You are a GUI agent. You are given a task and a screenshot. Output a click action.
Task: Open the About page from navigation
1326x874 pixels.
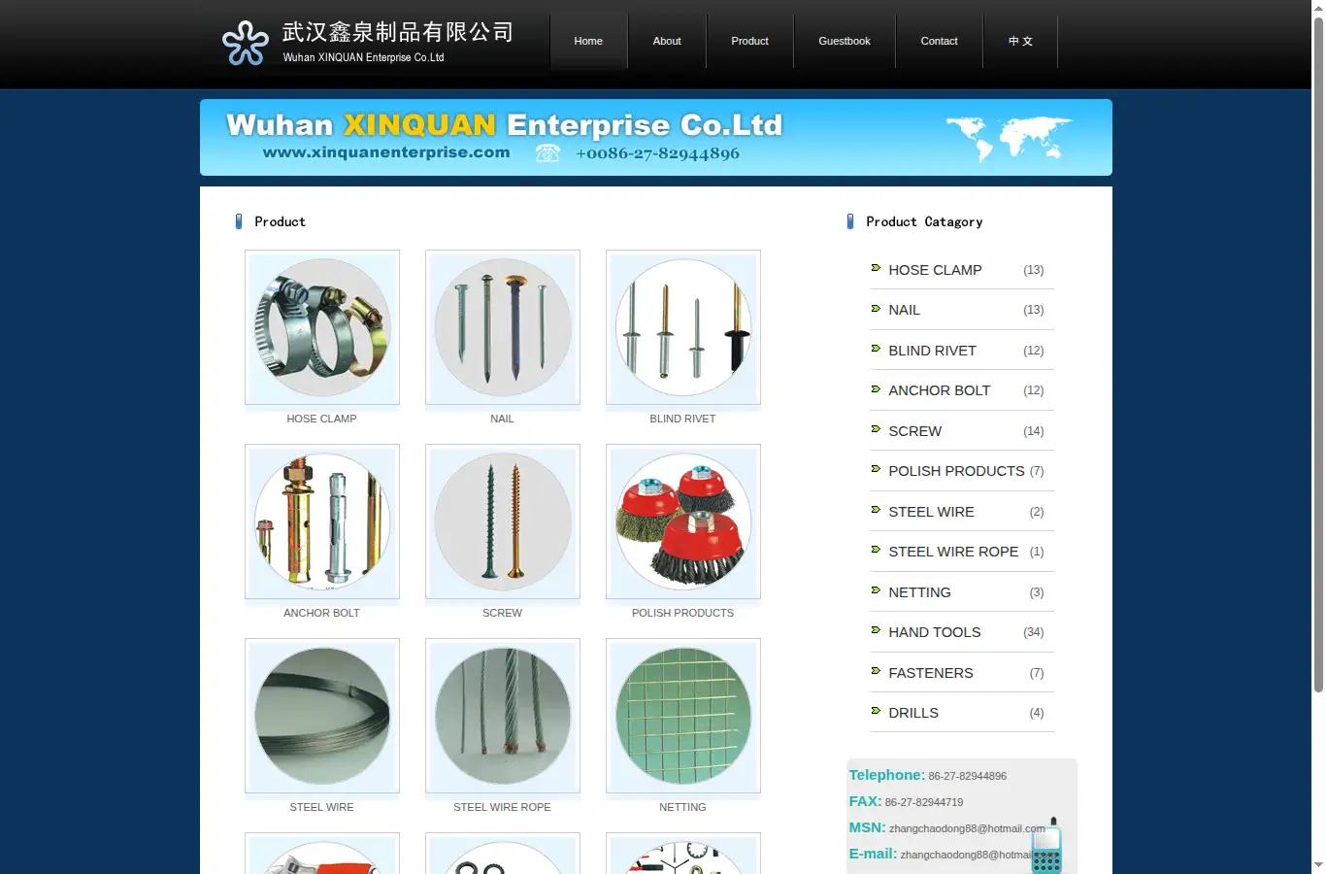click(667, 41)
